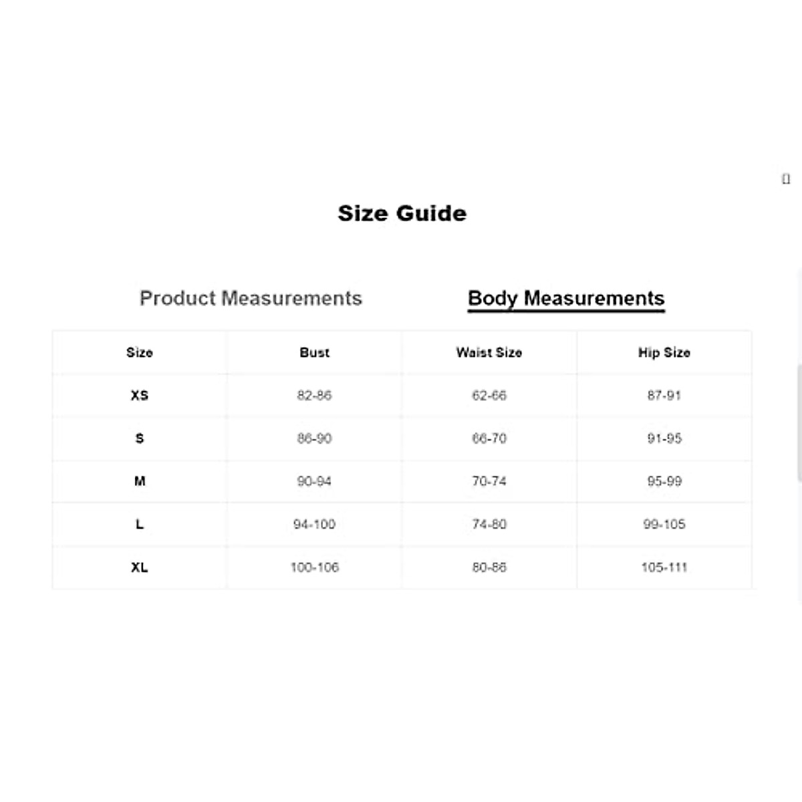
Task: Select the M size row label
Action: 140,481
